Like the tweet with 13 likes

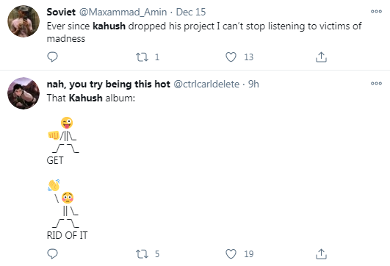click(x=231, y=57)
